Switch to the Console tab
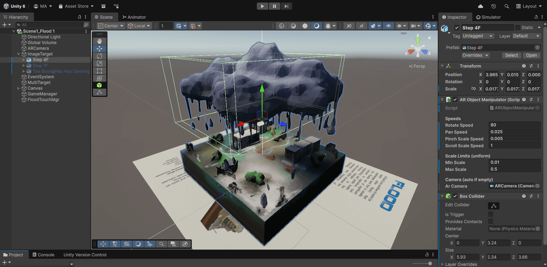547x267 pixels. click(43, 255)
